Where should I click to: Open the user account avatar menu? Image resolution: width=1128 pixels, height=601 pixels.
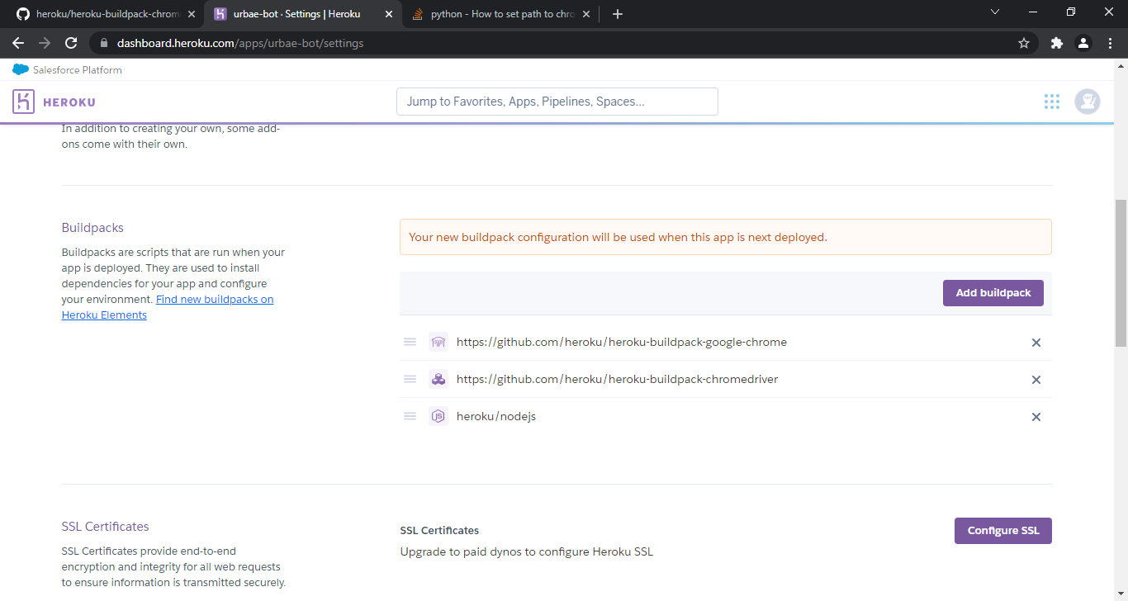[x=1087, y=102]
